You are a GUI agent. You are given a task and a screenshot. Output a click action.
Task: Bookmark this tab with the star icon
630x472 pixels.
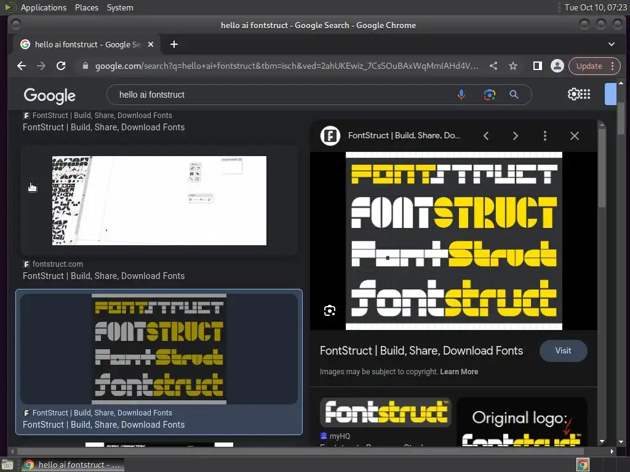coord(513,66)
